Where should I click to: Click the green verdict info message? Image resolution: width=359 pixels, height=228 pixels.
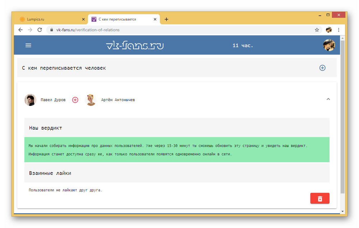(x=177, y=150)
